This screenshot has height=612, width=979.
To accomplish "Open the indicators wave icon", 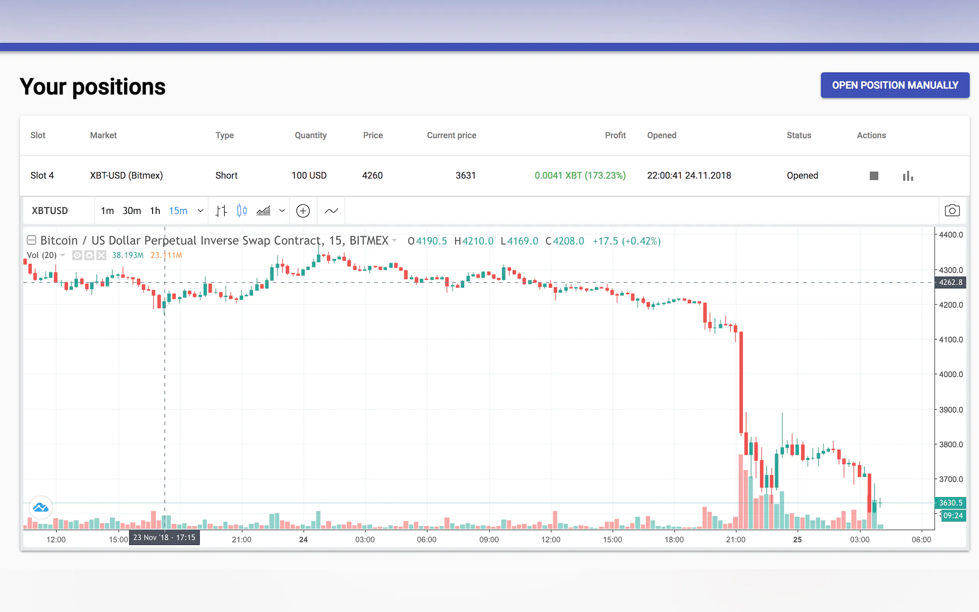I will pyautogui.click(x=331, y=211).
